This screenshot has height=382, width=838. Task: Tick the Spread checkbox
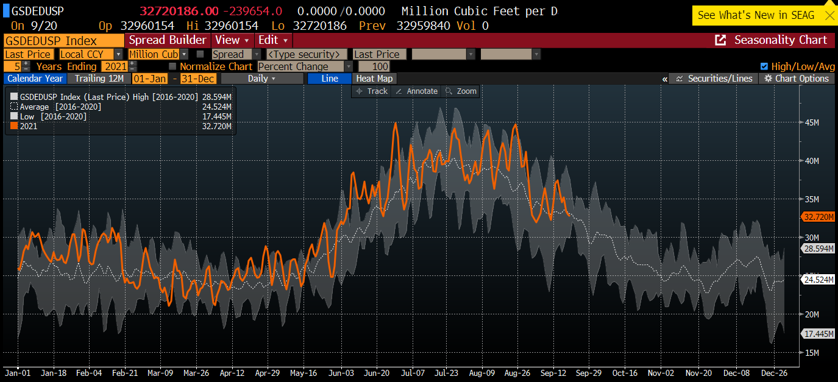point(201,54)
